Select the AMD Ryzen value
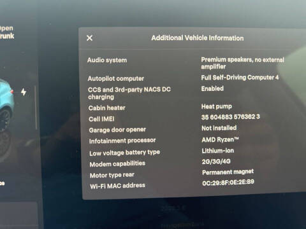 click(x=220, y=139)
